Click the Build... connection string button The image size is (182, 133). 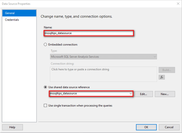pyautogui.click(x=167, y=70)
